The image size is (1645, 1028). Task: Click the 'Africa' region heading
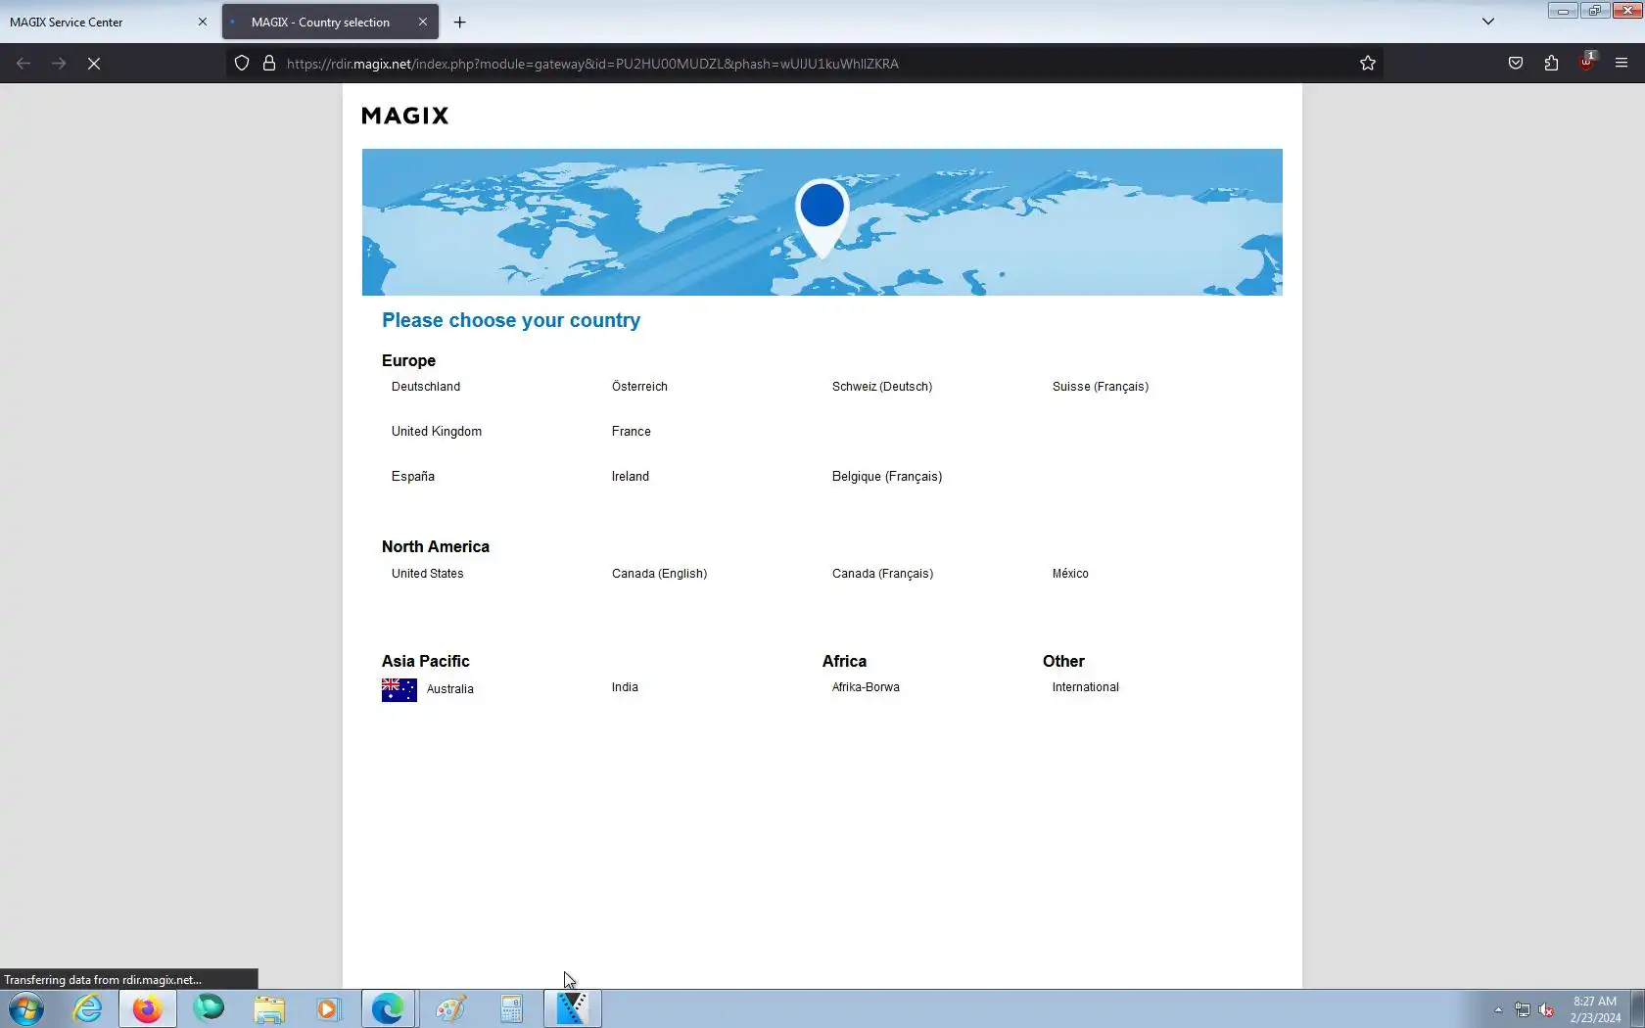pyautogui.click(x=844, y=662)
